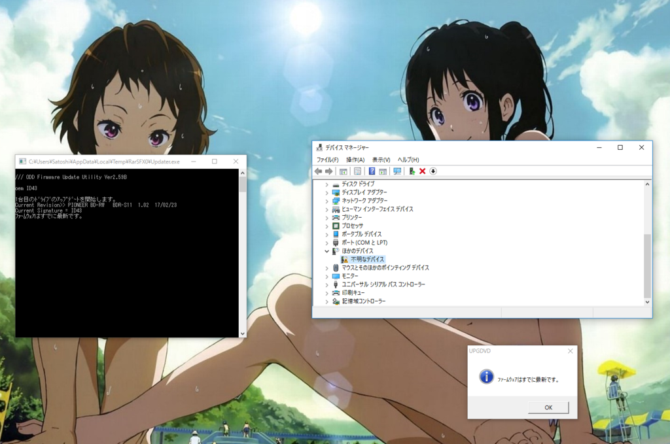Click the show/hide action pane toolbar icon
Viewport: 670px width, 444px height.
tap(383, 171)
